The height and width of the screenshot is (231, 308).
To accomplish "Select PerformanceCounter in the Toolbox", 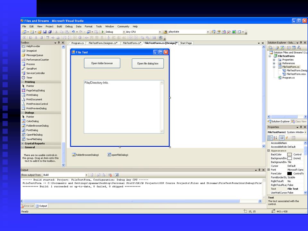I will pyautogui.click(x=38, y=60).
